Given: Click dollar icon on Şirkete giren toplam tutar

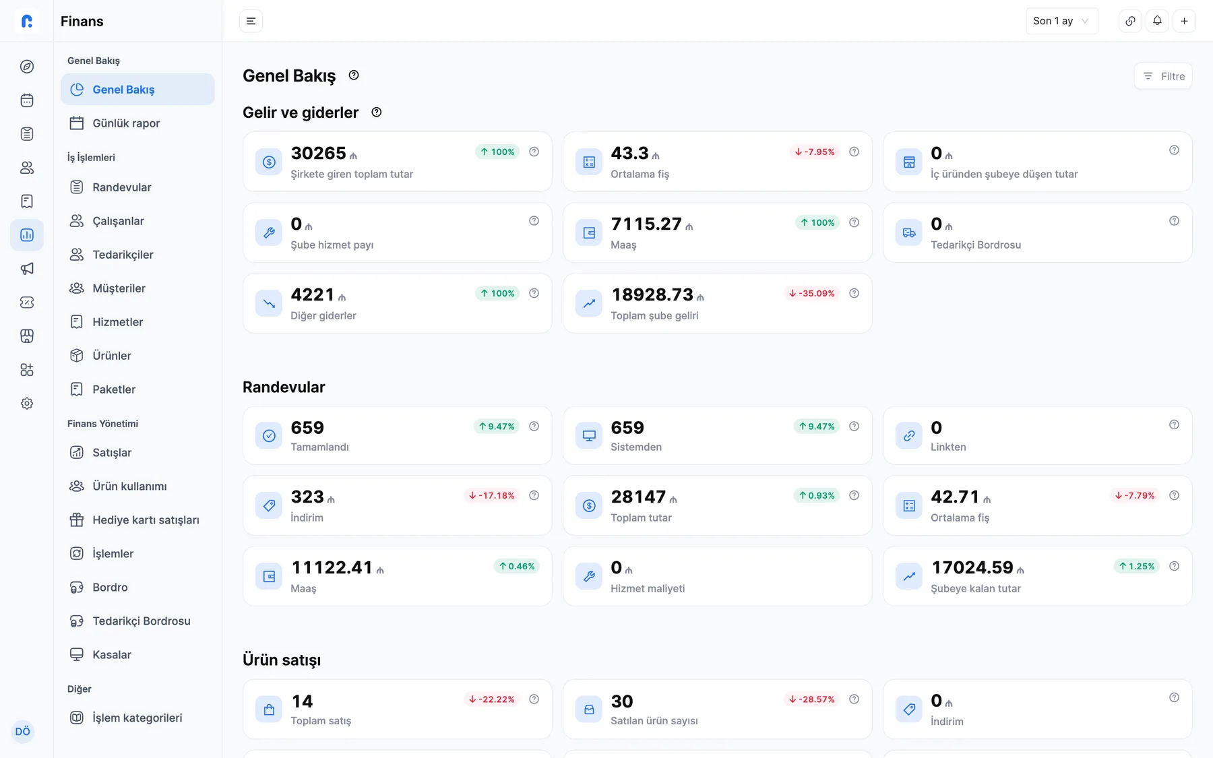Looking at the screenshot, I should coord(269,162).
